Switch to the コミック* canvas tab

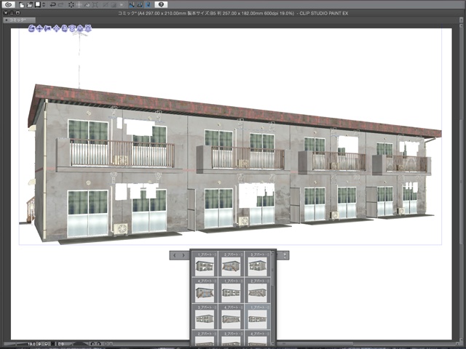(x=20, y=20)
